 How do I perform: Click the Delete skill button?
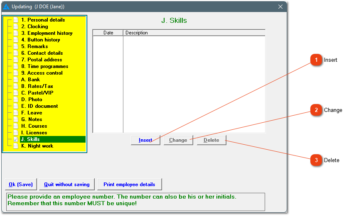pyautogui.click(x=211, y=140)
